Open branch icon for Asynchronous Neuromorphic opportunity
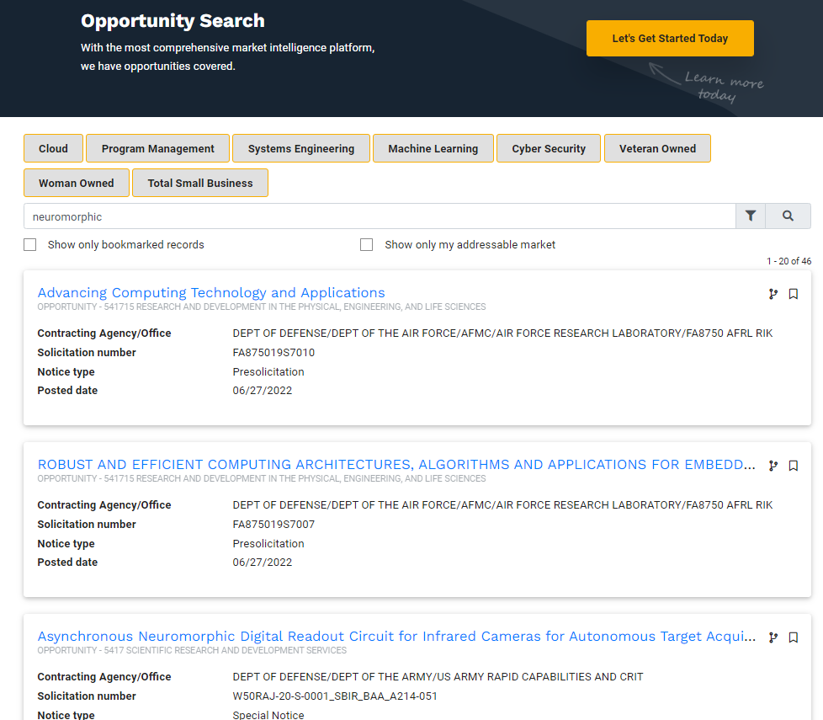 click(x=773, y=637)
